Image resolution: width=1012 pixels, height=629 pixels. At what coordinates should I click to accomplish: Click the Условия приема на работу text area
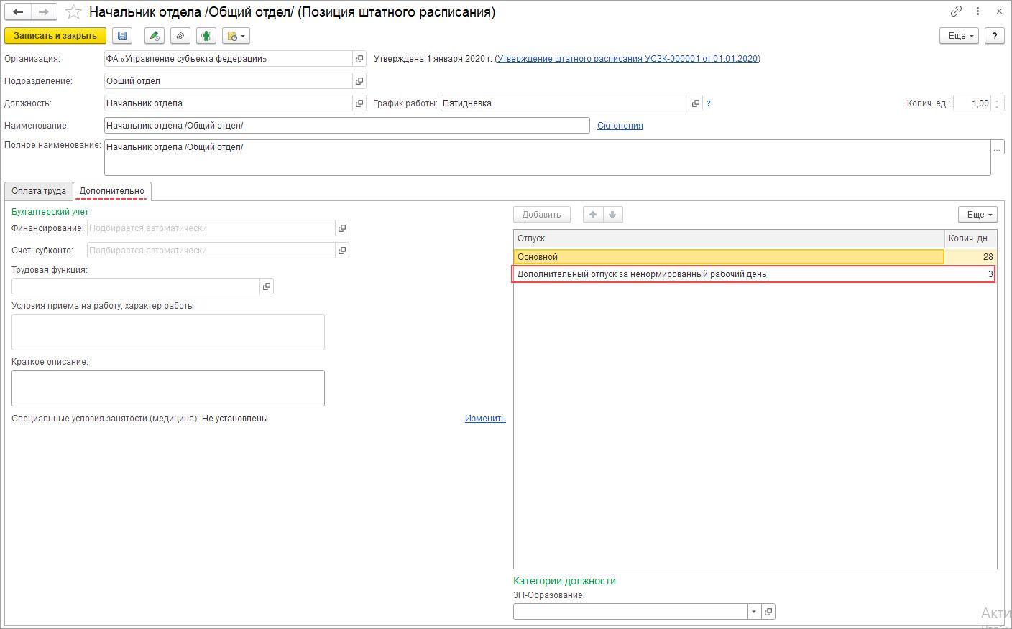(168, 332)
